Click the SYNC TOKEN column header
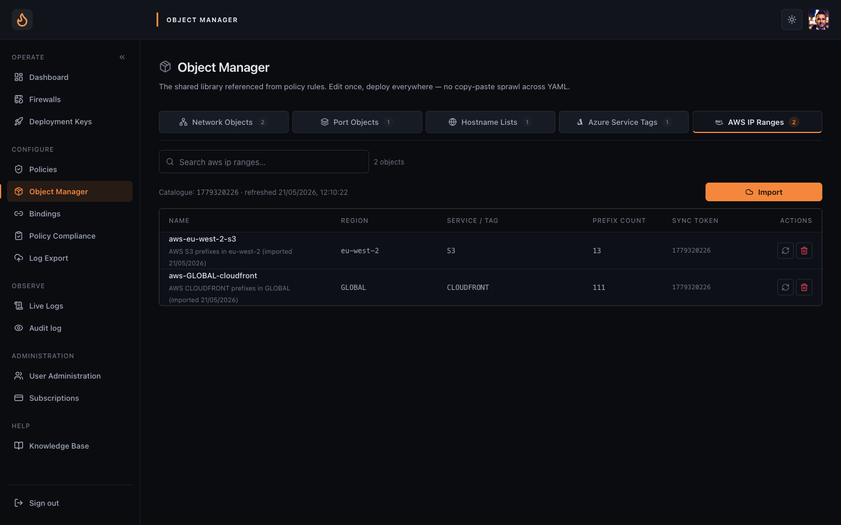Image resolution: width=841 pixels, height=525 pixels. pos(695,220)
